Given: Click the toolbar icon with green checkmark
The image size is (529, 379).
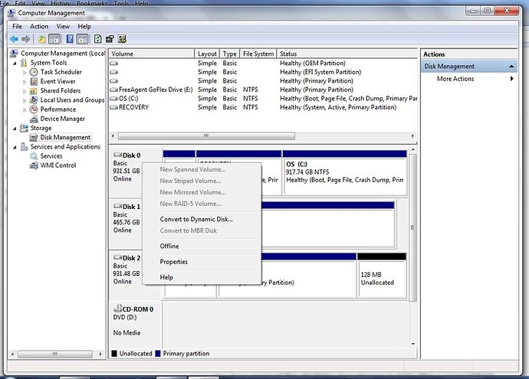Looking at the screenshot, I should [x=122, y=39].
